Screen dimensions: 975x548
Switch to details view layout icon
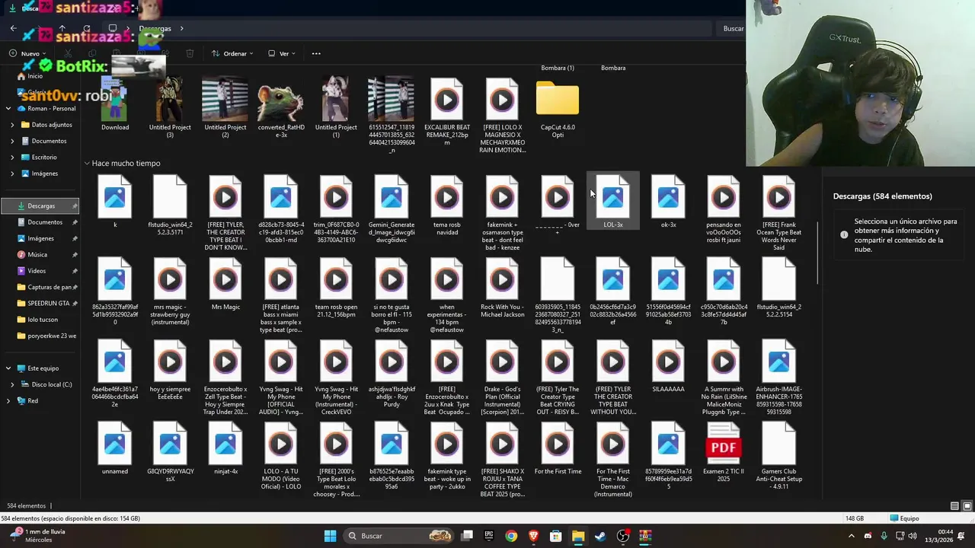click(954, 506)
